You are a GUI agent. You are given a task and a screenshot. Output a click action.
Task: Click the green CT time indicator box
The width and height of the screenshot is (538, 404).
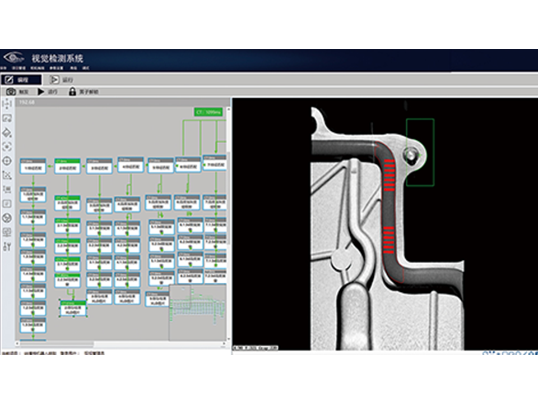click(208, 112)
